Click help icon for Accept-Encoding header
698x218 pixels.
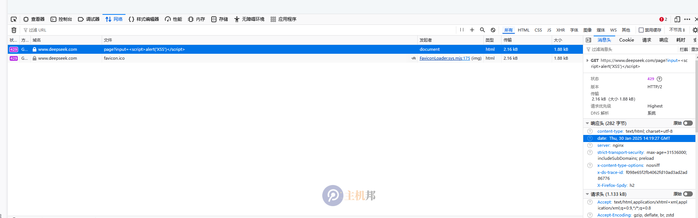(590, 215)
